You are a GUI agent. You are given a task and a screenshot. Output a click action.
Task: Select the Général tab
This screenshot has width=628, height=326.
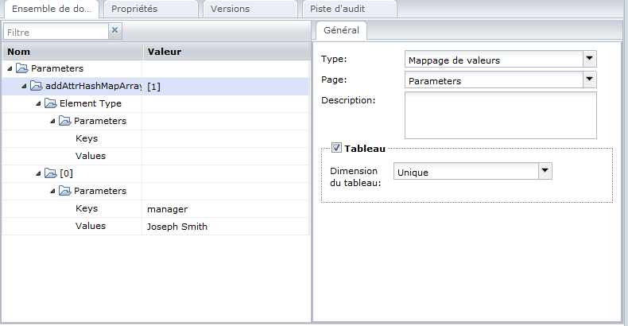pos(341,30)
